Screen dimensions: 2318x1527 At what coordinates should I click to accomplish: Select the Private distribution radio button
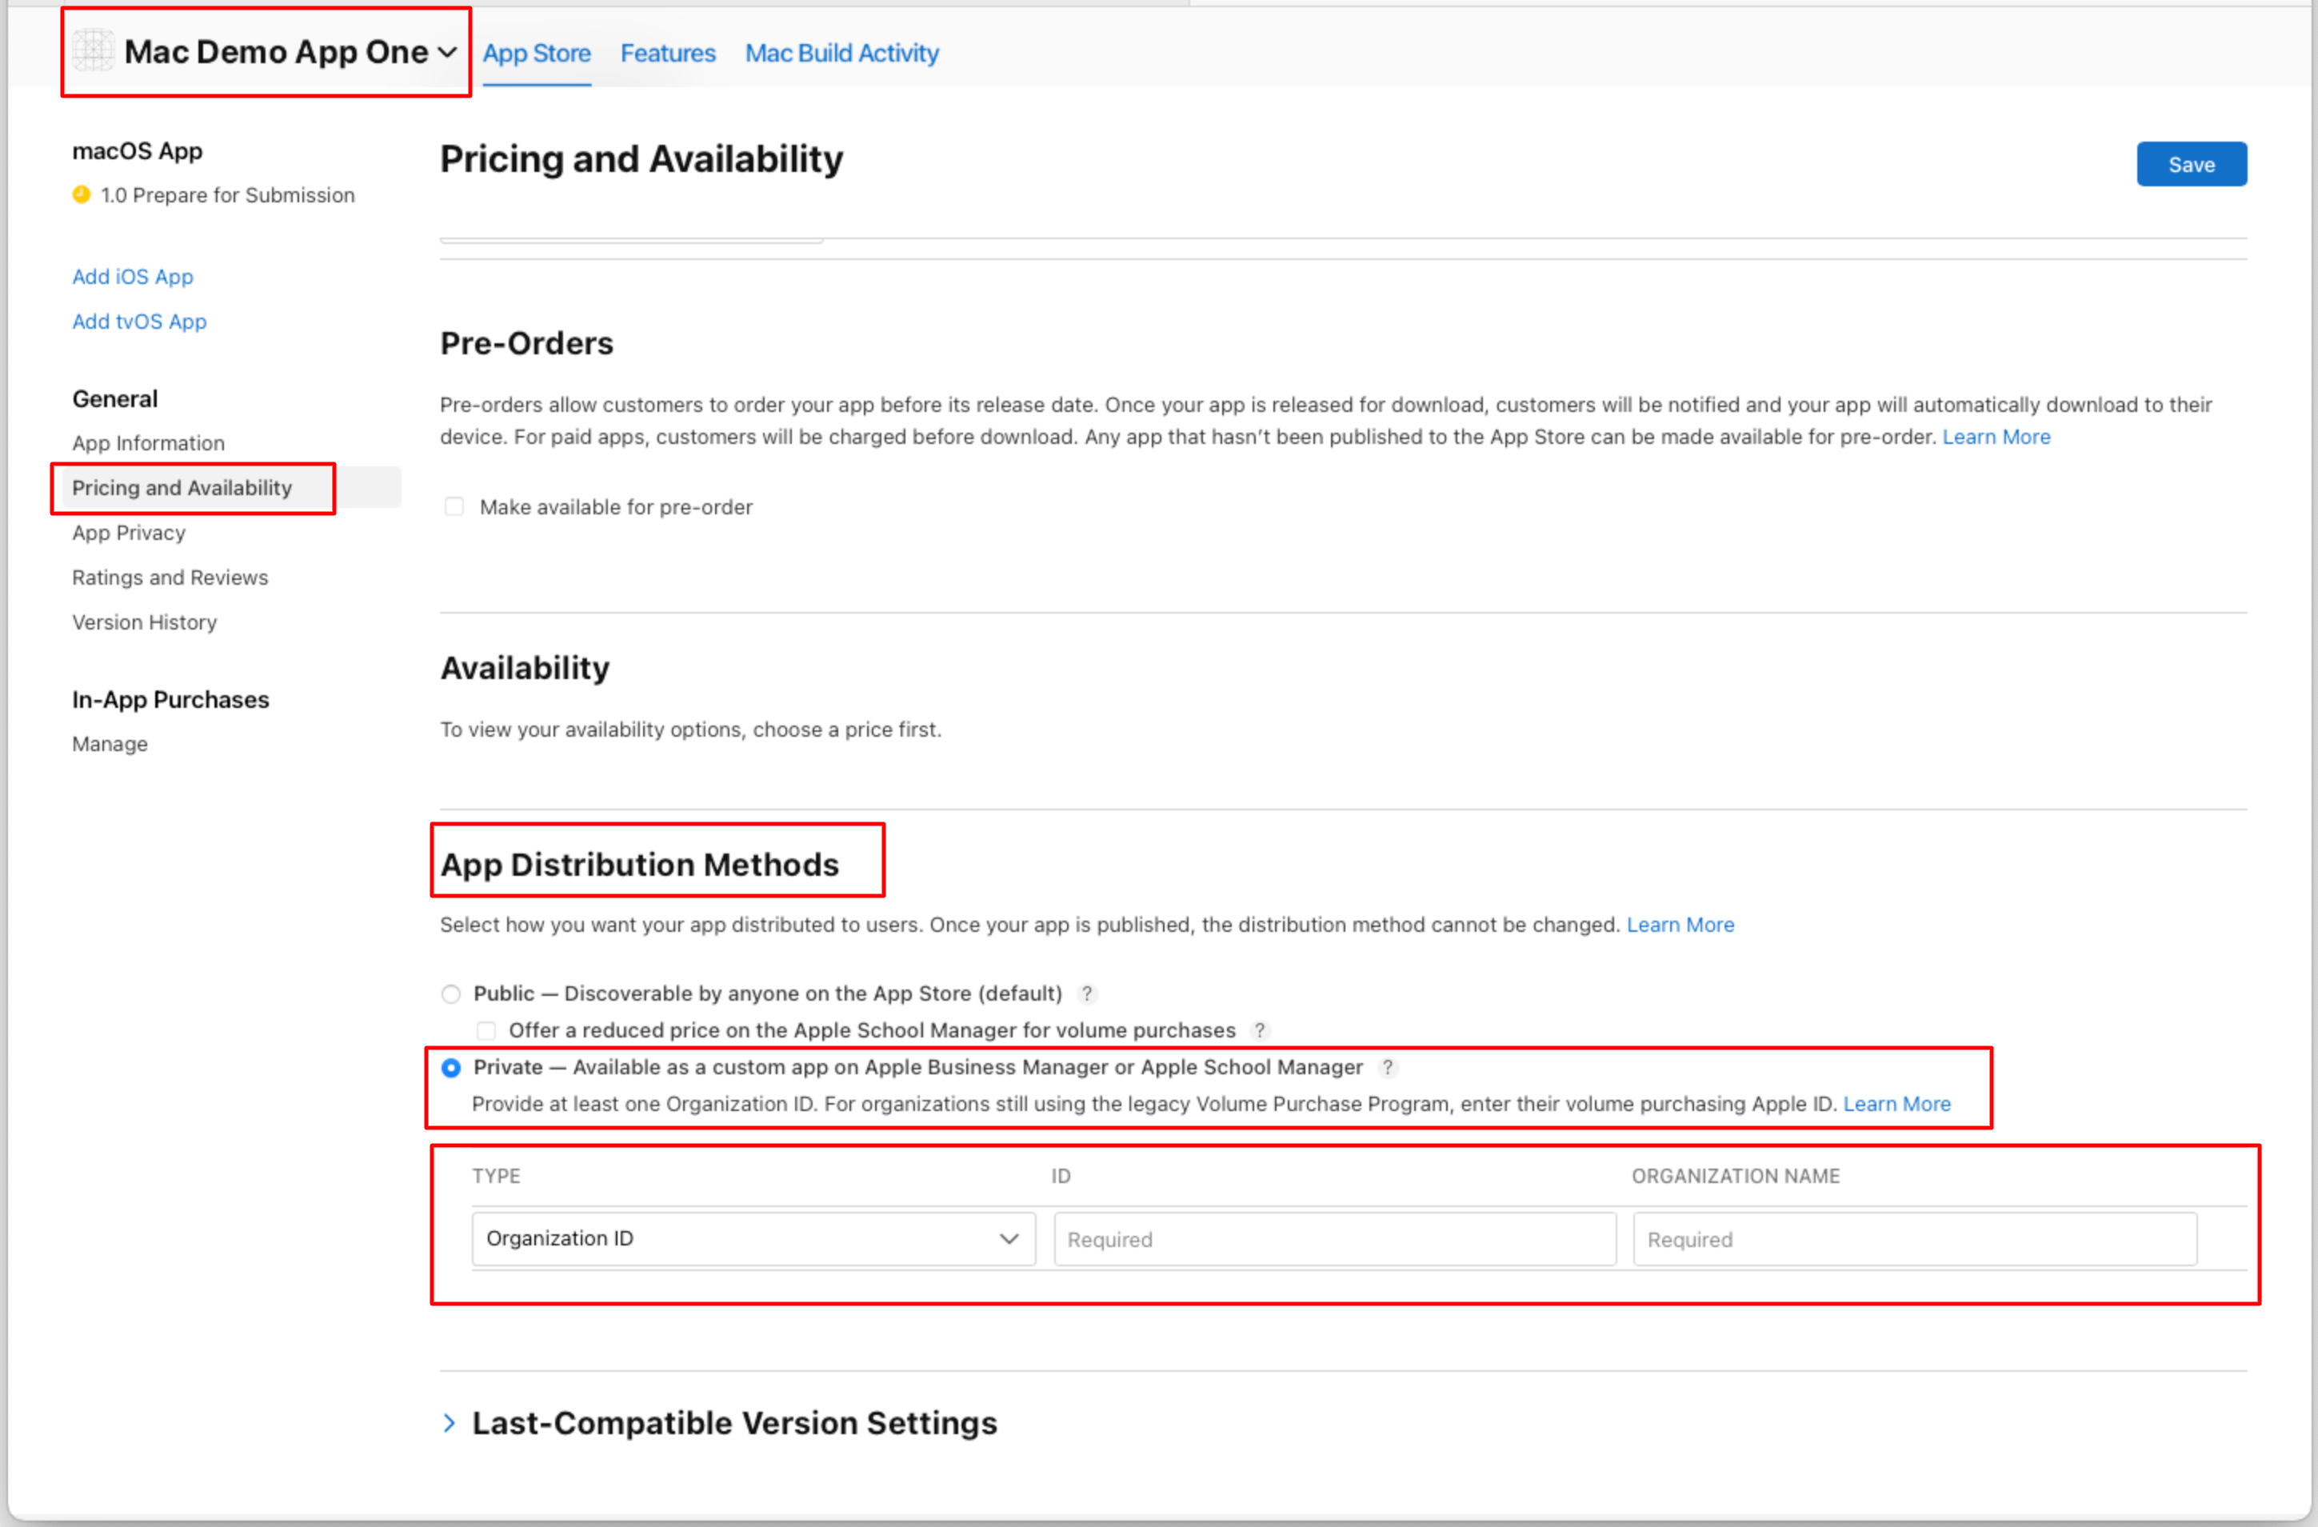[451, 1067]
